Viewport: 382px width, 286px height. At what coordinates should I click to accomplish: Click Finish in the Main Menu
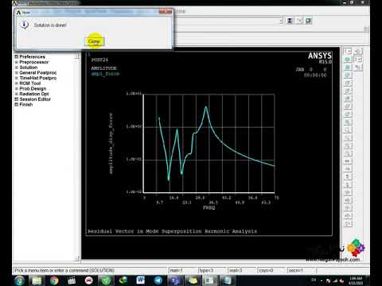click(26, 104)
